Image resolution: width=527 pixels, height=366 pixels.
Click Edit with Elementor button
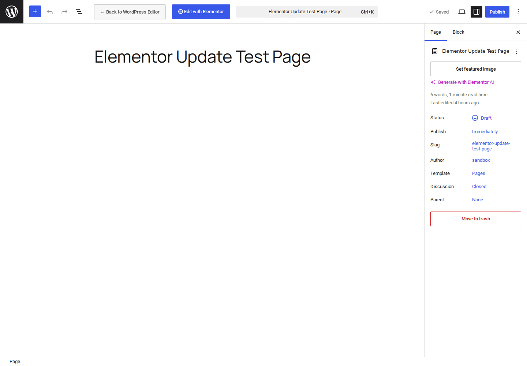[x=201, y=12]
